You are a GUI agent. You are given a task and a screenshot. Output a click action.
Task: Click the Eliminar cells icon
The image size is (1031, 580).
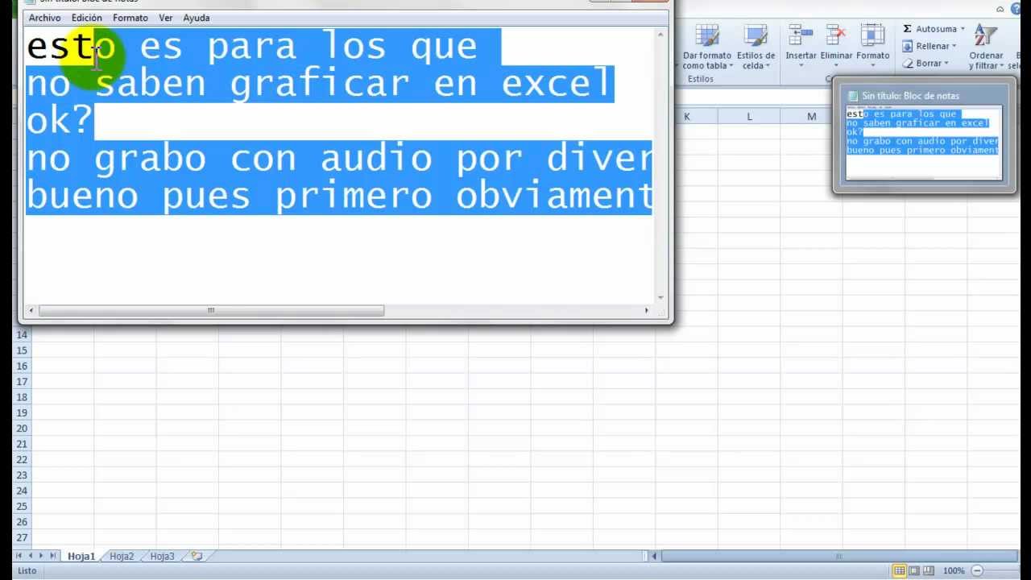click(x=836, y=35)
